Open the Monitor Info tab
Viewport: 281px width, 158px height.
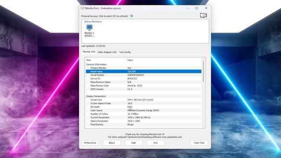coord(89,52)
